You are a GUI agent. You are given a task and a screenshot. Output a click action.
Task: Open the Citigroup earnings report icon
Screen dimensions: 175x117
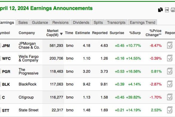click(170, 97)
